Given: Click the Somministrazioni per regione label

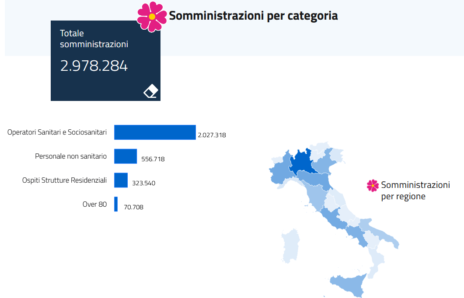Looking at the screenshot, I should (415, 191).
